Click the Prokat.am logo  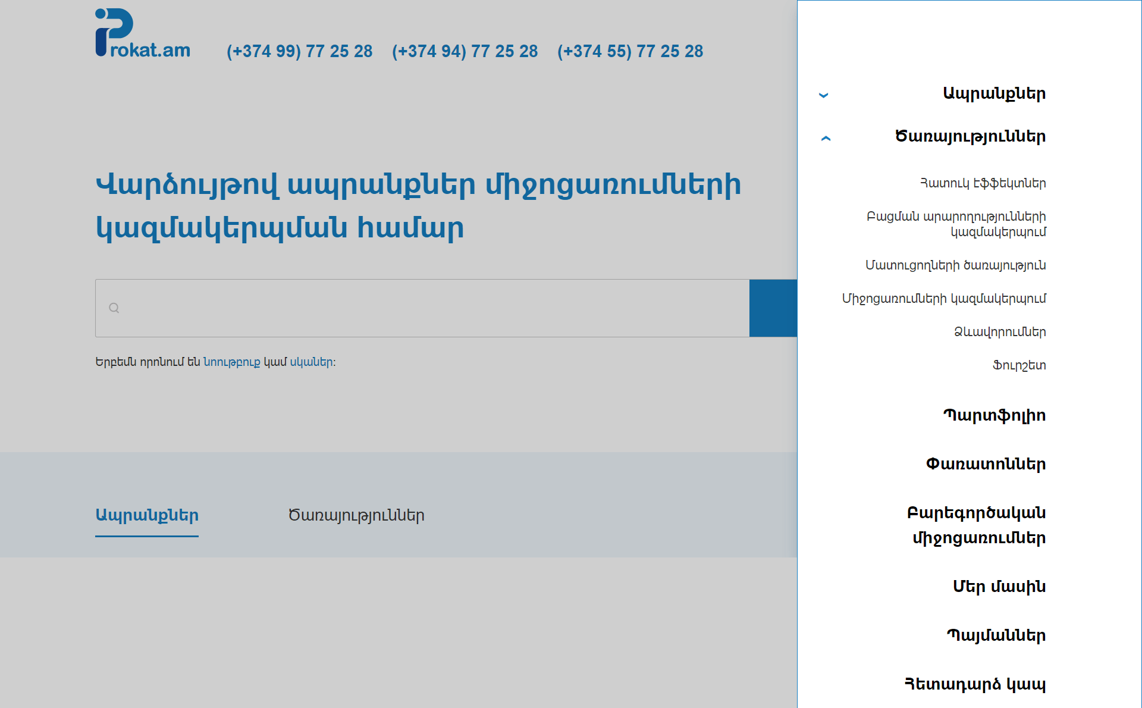(x=143, y=33)
